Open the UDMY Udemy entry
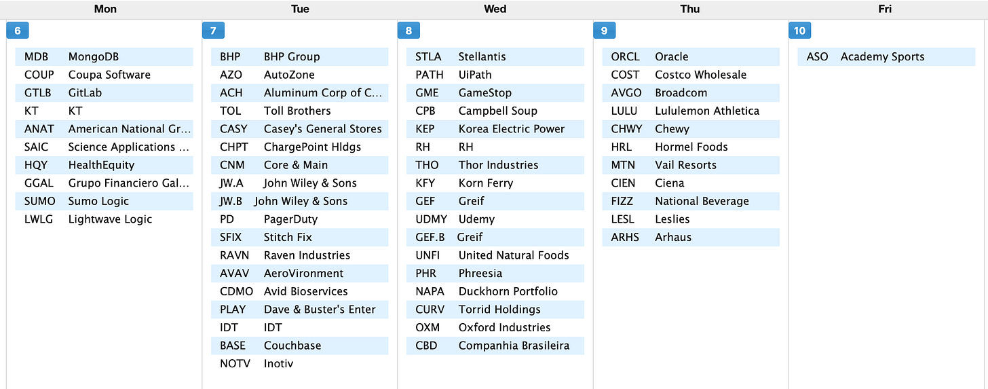Screen dimensions: 988x389 [495, 219]
